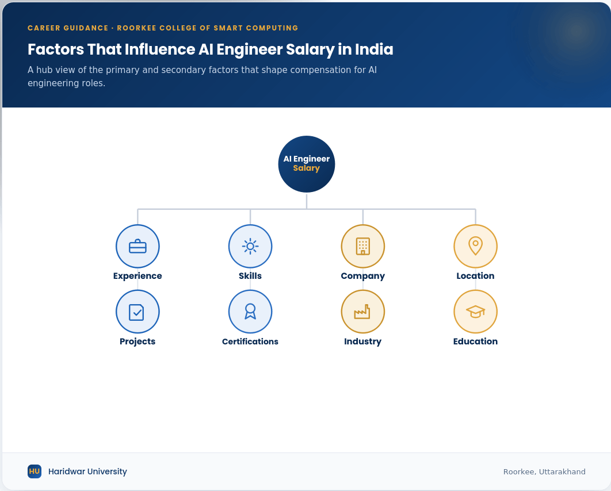Click the AI Engineer Salary hub circle
Image resolution: width=611 pixels, height=491 pixels.
pos(306,164)
